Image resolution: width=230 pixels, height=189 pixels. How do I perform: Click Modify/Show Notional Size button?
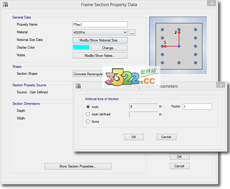point(100,40)
